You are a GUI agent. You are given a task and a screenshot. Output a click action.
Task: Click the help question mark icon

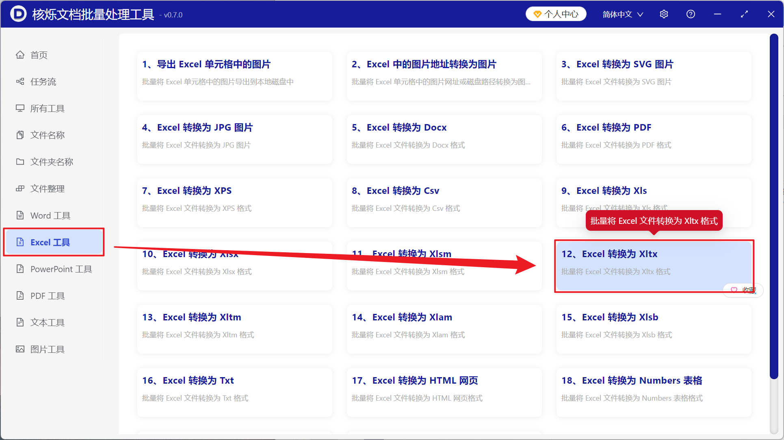691,14
